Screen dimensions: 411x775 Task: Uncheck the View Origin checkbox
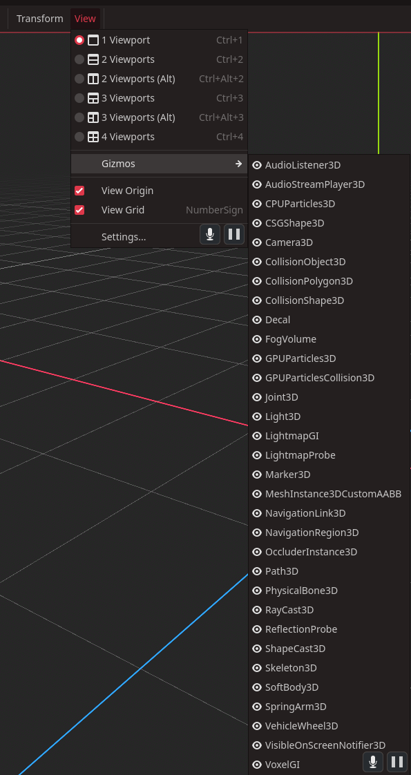(x=79, y=191)
